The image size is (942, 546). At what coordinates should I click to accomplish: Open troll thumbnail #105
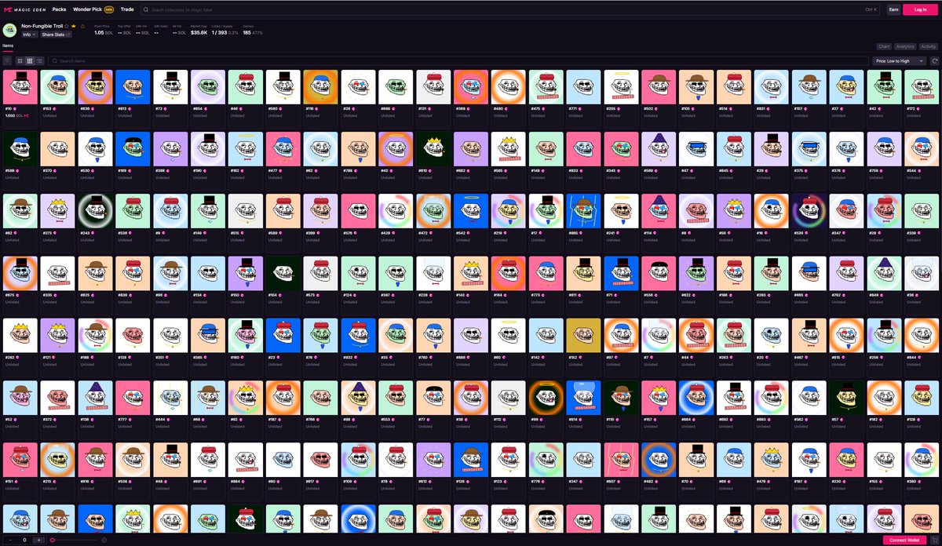pos(696,87)
